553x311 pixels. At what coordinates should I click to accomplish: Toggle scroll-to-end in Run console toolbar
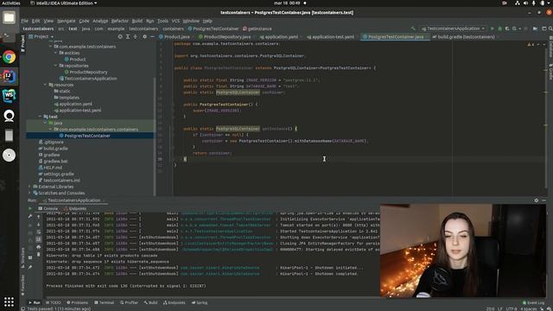coord(38,239)
